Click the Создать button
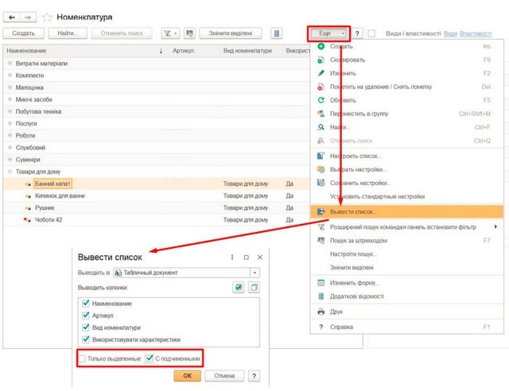 23,33
